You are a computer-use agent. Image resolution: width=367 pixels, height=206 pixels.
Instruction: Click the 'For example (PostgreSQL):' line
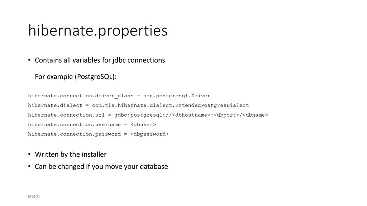[76, 77]
